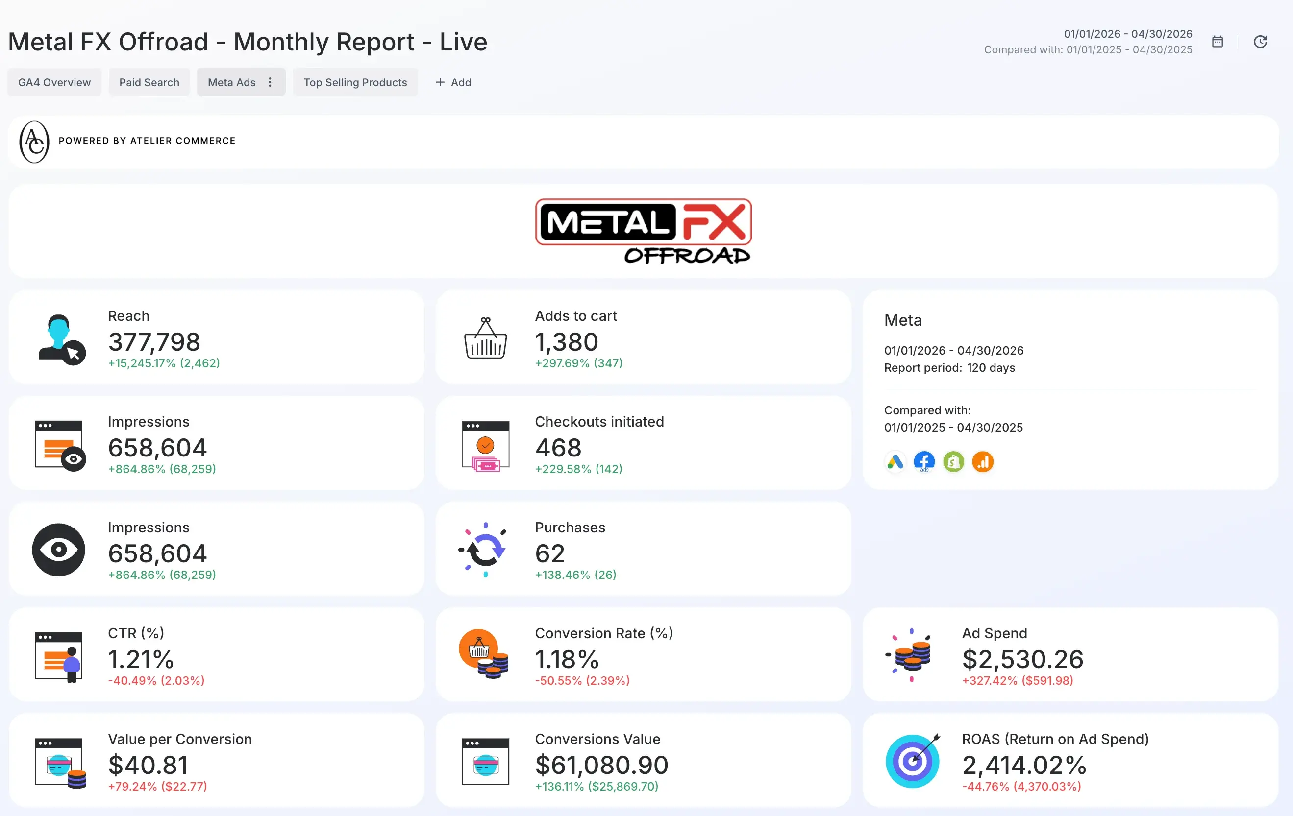Click the Conversions Value $61,080.90
The image size is (1293, 816).
tap(601, 765)
